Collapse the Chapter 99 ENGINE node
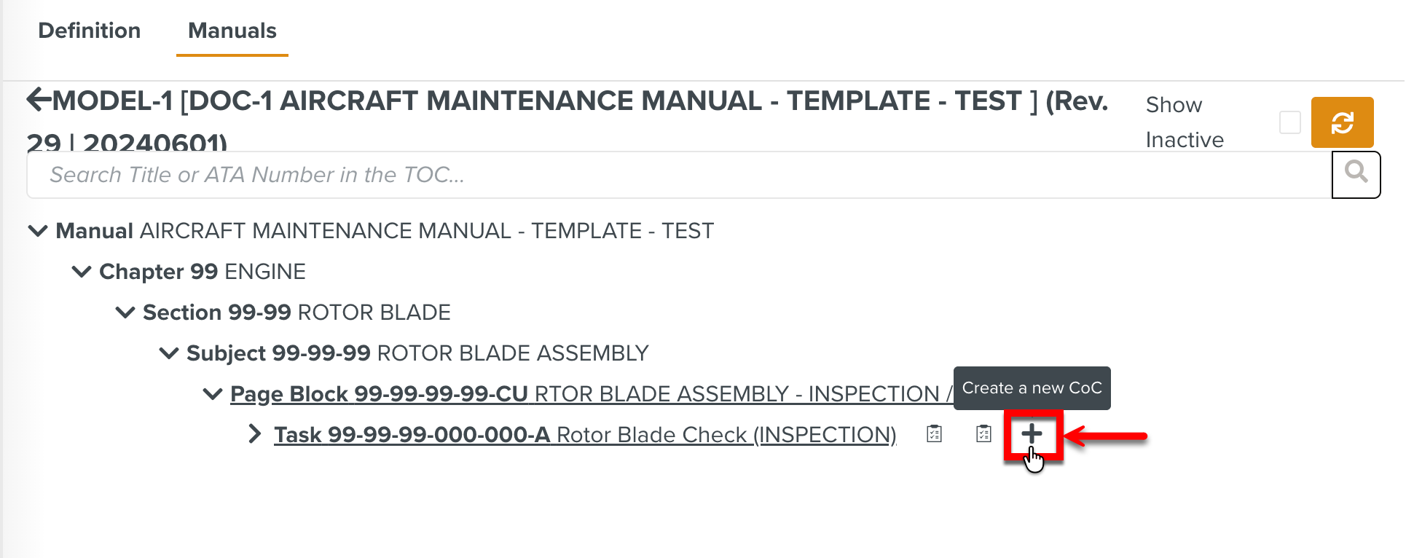 point(81,272)
